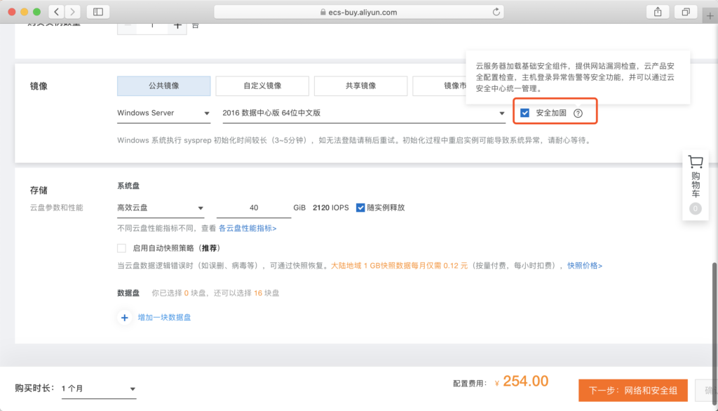Click the help icon beside 安全加固

(578, 113)
